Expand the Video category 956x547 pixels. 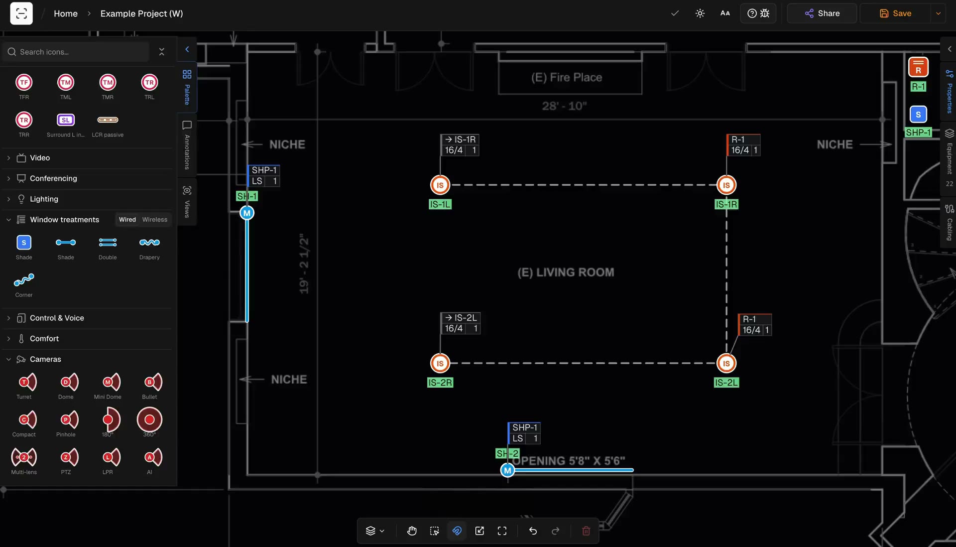(x=87, y=158)
